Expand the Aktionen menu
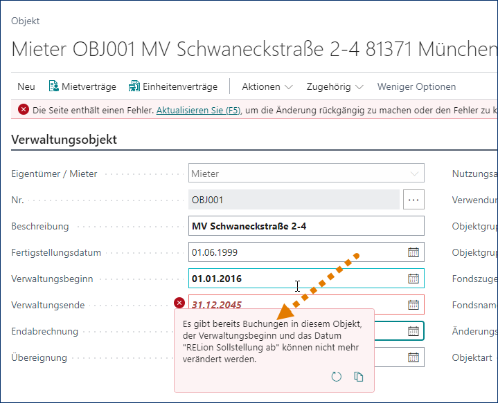This screenshot has width=498, height=403. [x=267, y=86]
